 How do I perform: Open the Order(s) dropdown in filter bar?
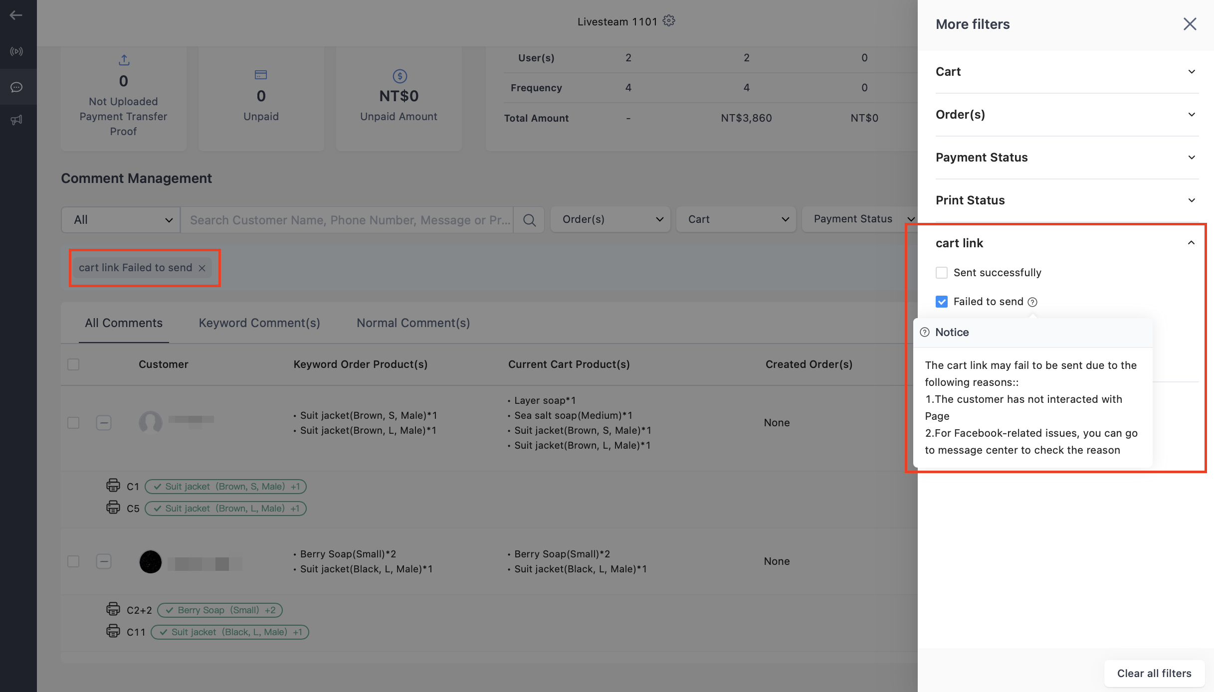tap(610, 219)
